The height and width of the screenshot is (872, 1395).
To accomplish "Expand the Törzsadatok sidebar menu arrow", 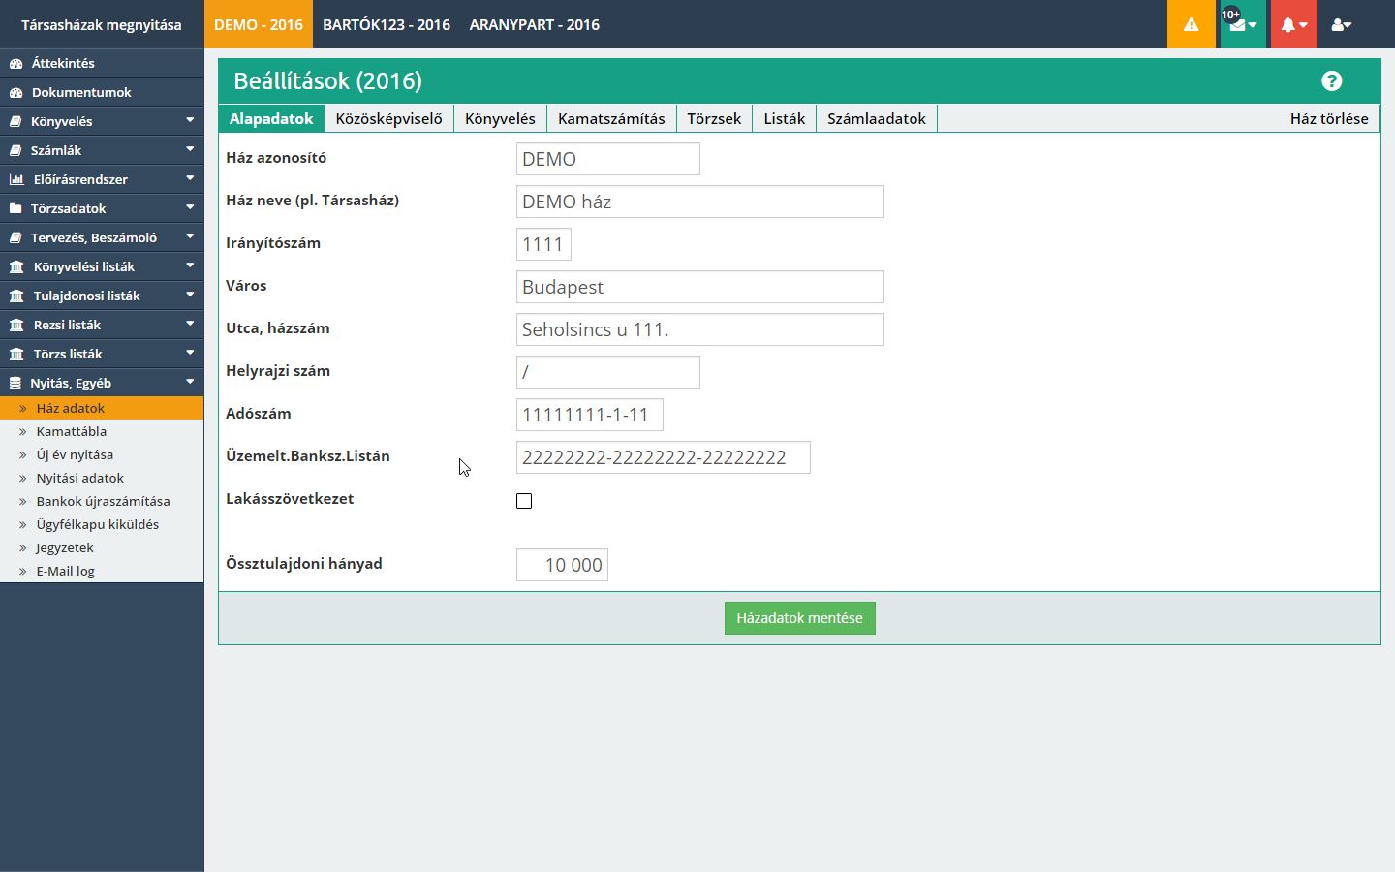I will (x=190, y=207).
